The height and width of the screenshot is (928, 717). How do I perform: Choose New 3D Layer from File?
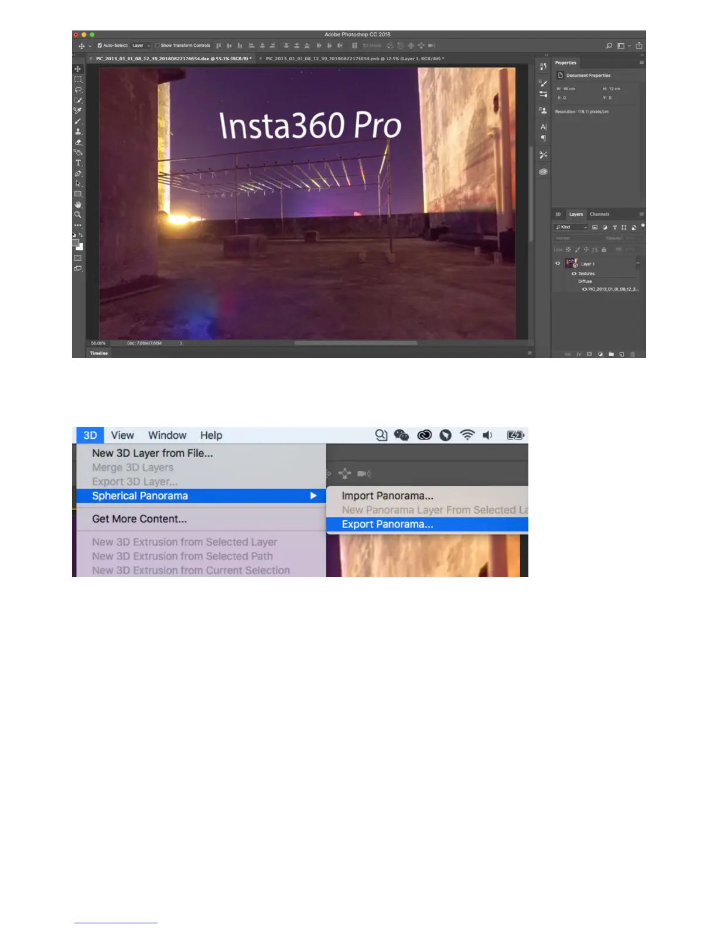[201, 453]
